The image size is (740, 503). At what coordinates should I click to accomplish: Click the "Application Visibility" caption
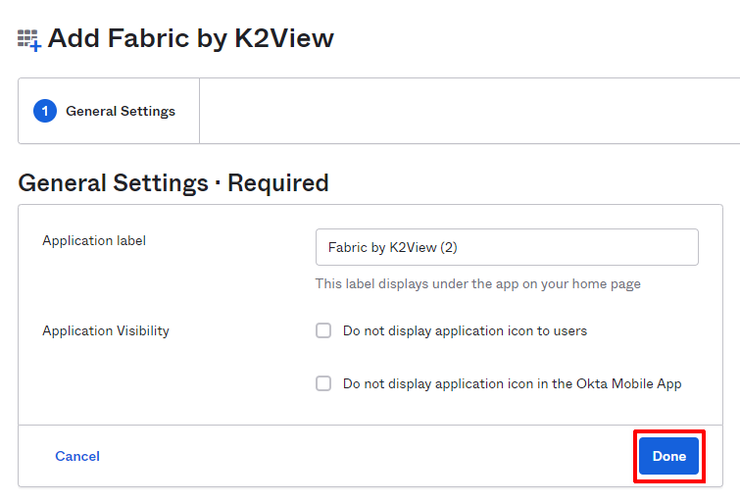[x=106, y=331]
